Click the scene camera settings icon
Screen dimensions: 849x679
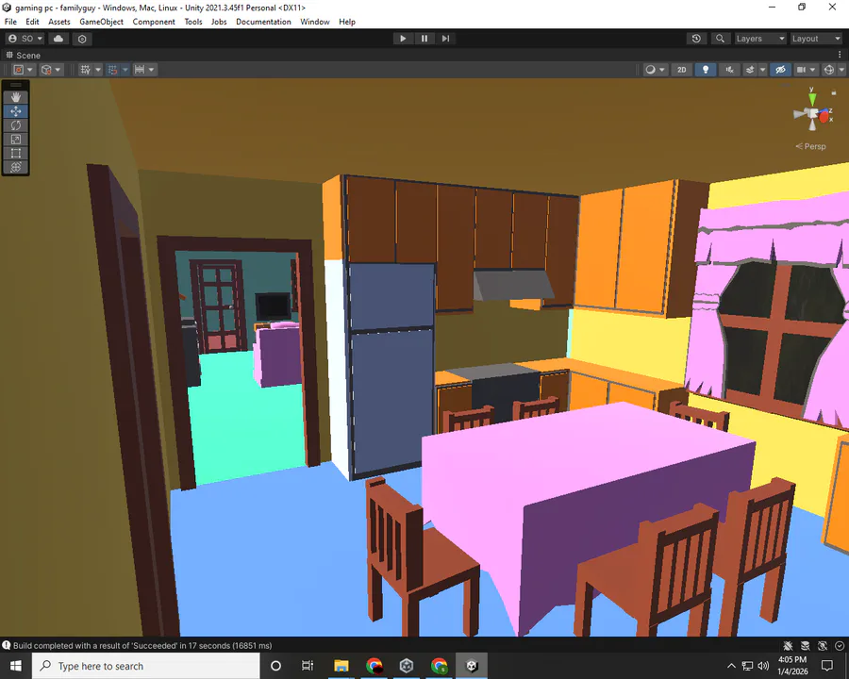click(x=801, y=69)
